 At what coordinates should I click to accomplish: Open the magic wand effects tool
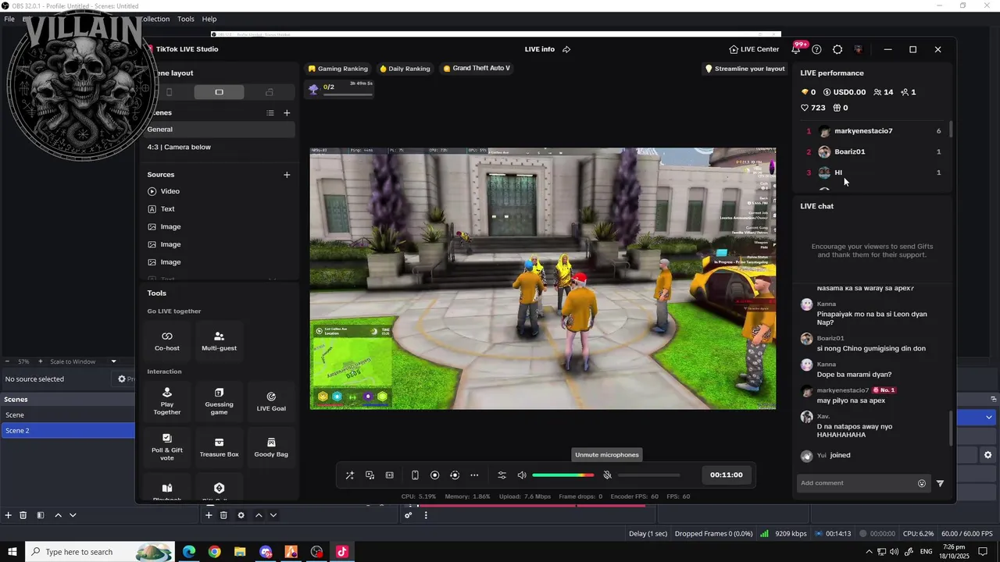(350, 475)
